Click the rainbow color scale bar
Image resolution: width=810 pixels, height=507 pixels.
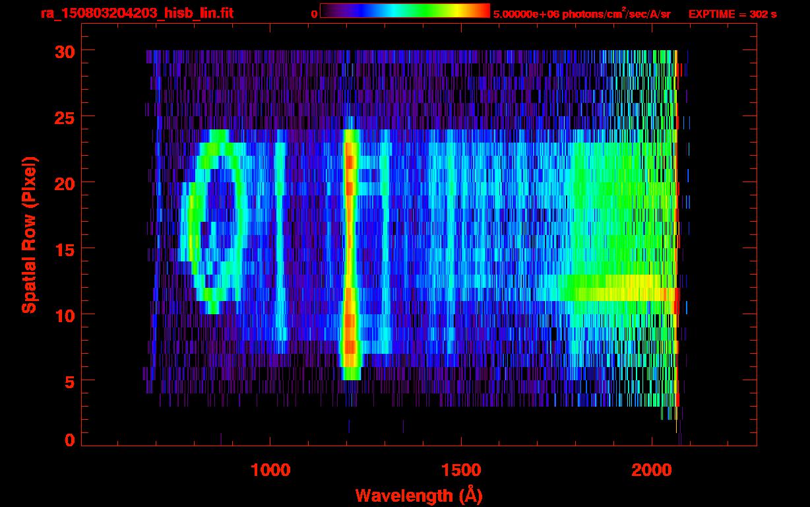click(x=404, y=11)
